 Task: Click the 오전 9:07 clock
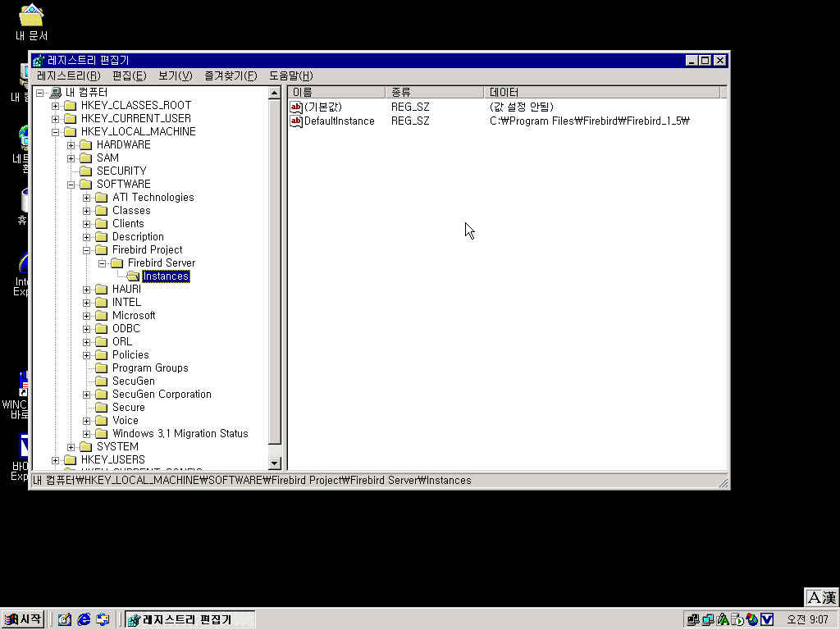pyautogui.click(x=808, y=619)
